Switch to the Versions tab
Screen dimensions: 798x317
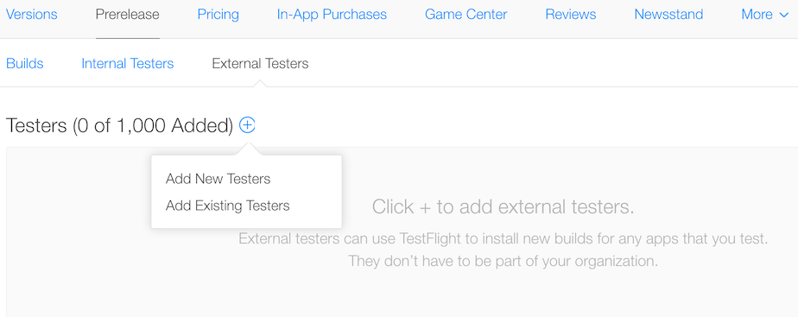[x=32, y=14]
